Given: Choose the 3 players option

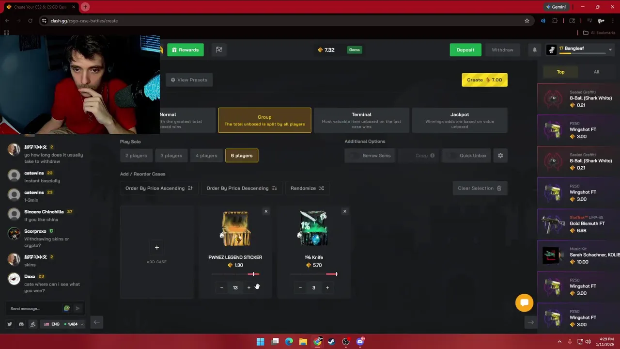Looking at the screenshot, I should [171, 156].
